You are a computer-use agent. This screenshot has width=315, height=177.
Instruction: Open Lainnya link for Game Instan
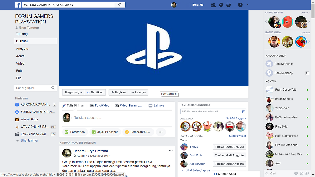tap(305, 13)
